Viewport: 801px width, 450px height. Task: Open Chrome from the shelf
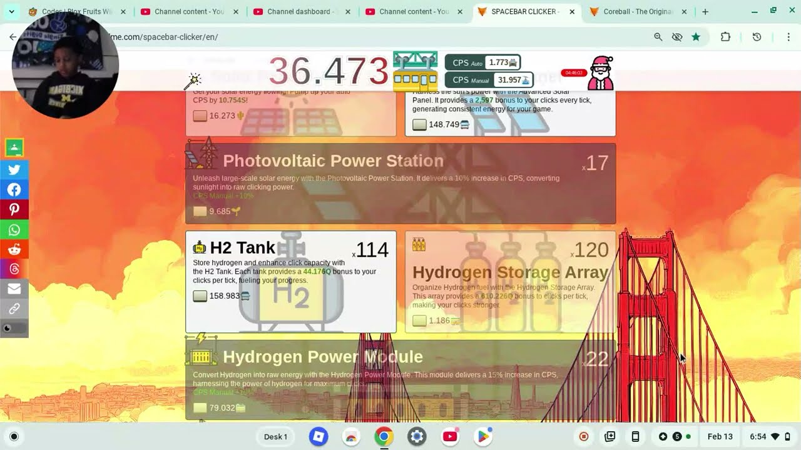[x=384, y=436]
